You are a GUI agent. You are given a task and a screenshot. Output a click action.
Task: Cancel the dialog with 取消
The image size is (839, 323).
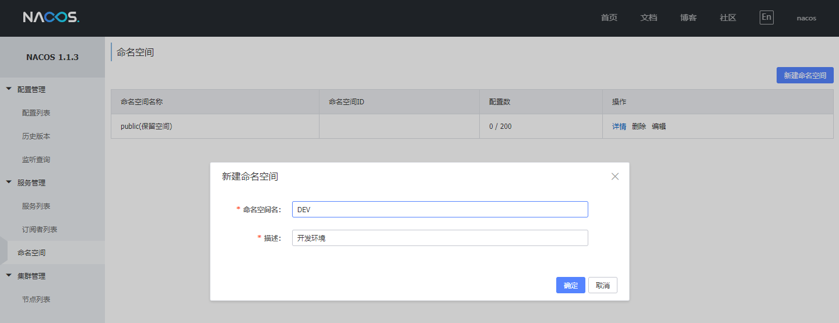(x=603, y=285)
